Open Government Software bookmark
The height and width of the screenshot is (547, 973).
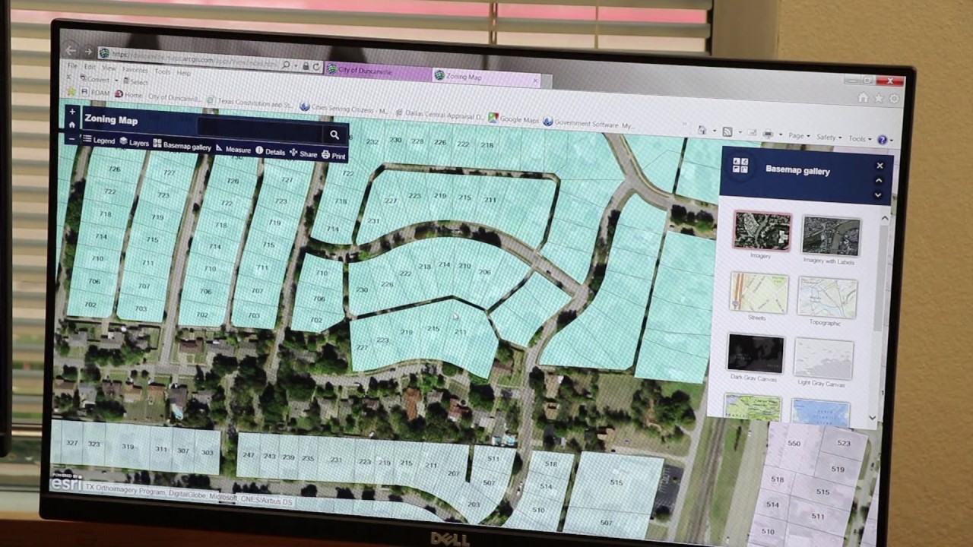click(590, 122)
